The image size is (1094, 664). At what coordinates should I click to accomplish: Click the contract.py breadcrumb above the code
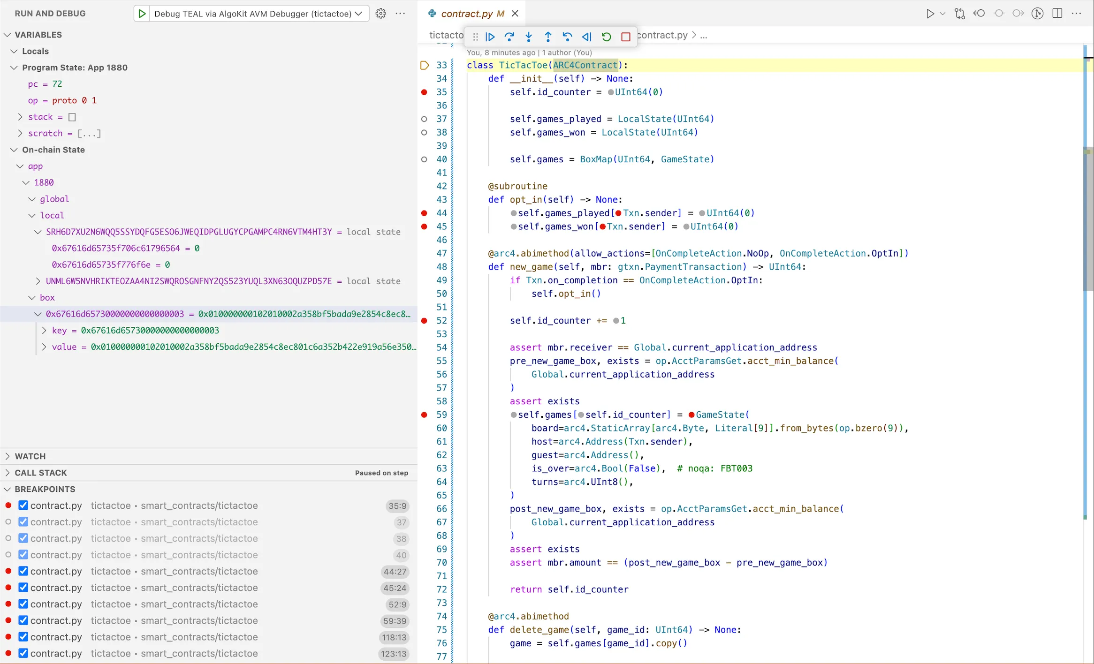(661, 35)
